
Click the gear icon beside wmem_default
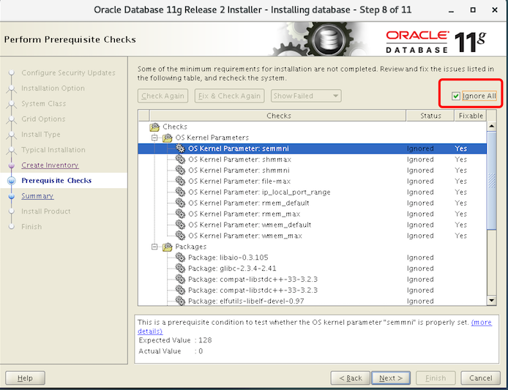pos(180,225)
